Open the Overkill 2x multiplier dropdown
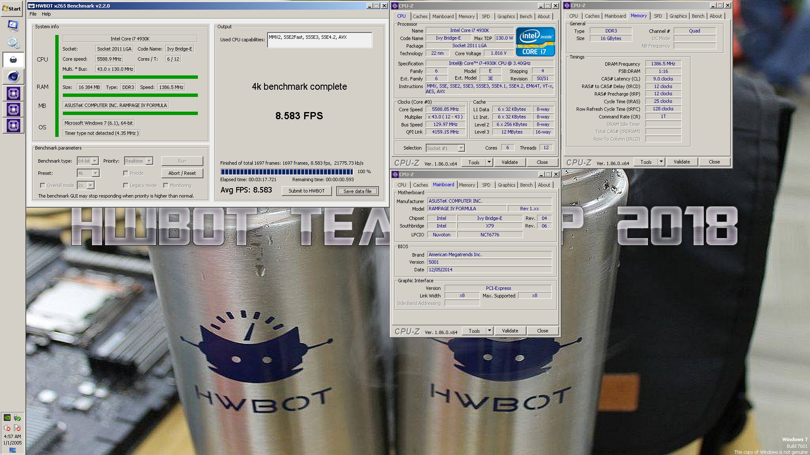The image size is (810, 455). click(x=90, y=185)
